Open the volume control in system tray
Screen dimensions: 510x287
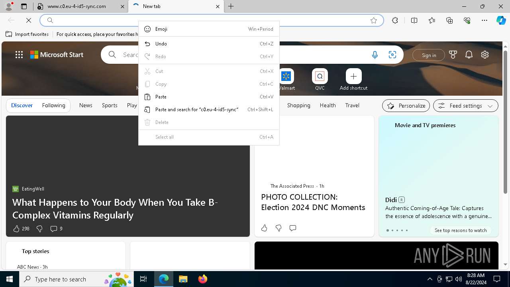click(458, 279)
